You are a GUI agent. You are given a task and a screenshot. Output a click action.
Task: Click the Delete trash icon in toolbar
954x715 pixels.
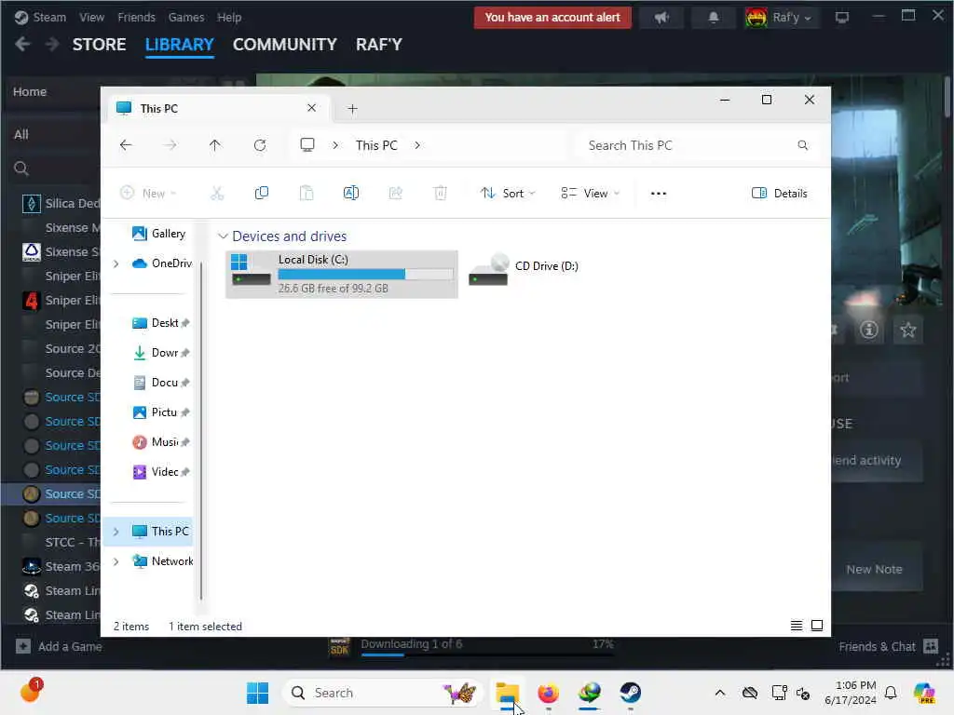440,194
